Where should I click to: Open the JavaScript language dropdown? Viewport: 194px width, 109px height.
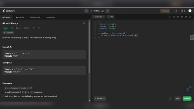point(98,17)
